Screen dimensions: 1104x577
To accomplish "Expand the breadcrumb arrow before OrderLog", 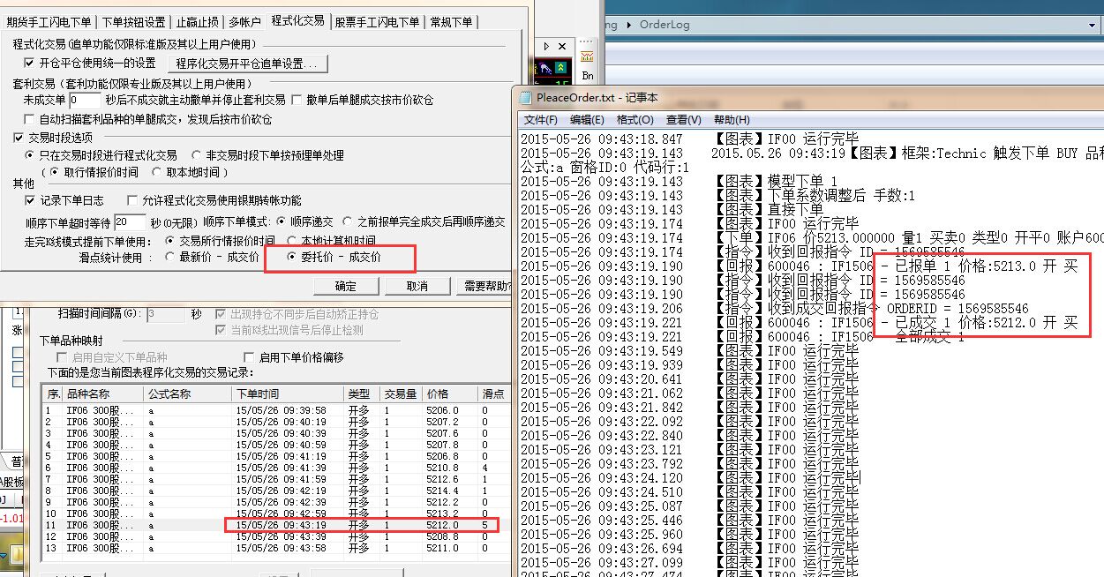I will 629,25.
